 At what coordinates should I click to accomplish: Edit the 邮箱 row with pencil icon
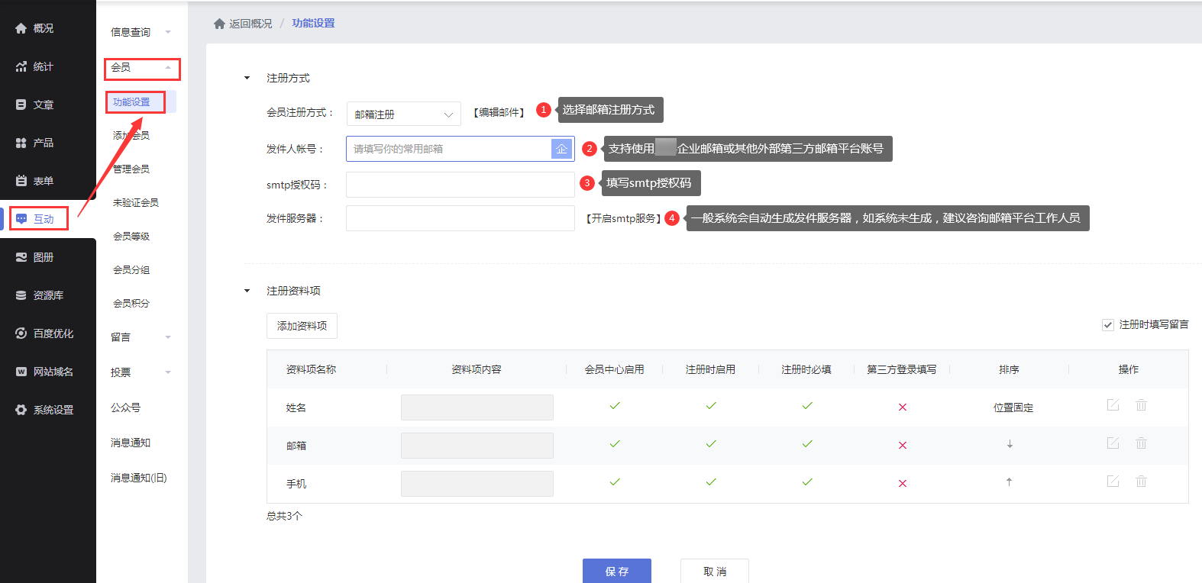pos(1113,443)
